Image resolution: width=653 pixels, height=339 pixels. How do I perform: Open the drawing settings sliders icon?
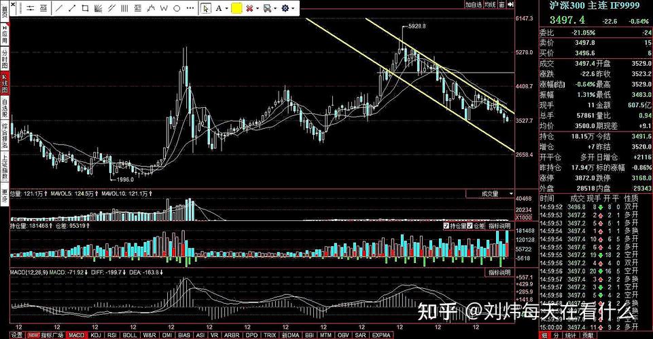(31, 8)
